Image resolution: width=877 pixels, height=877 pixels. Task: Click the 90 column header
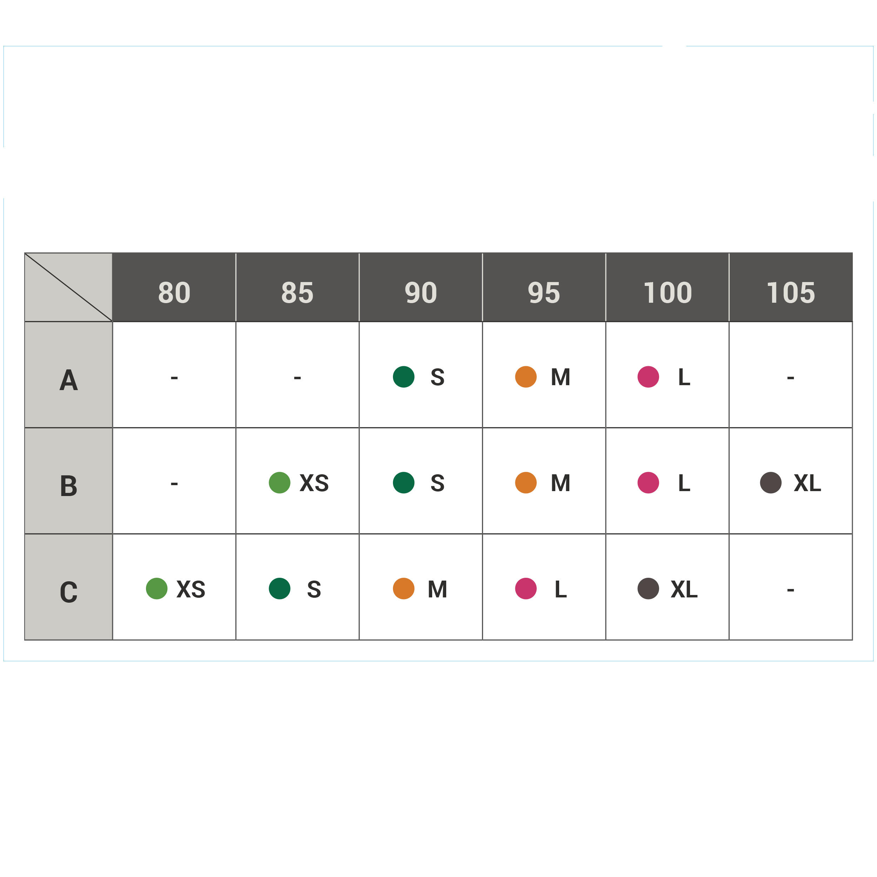pos(421,292)
